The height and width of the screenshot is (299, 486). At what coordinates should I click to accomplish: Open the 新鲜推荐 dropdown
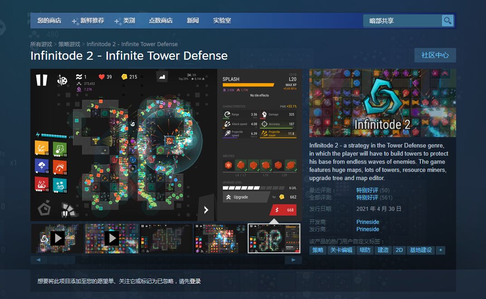pyautogui.click(x=91, y=20)
